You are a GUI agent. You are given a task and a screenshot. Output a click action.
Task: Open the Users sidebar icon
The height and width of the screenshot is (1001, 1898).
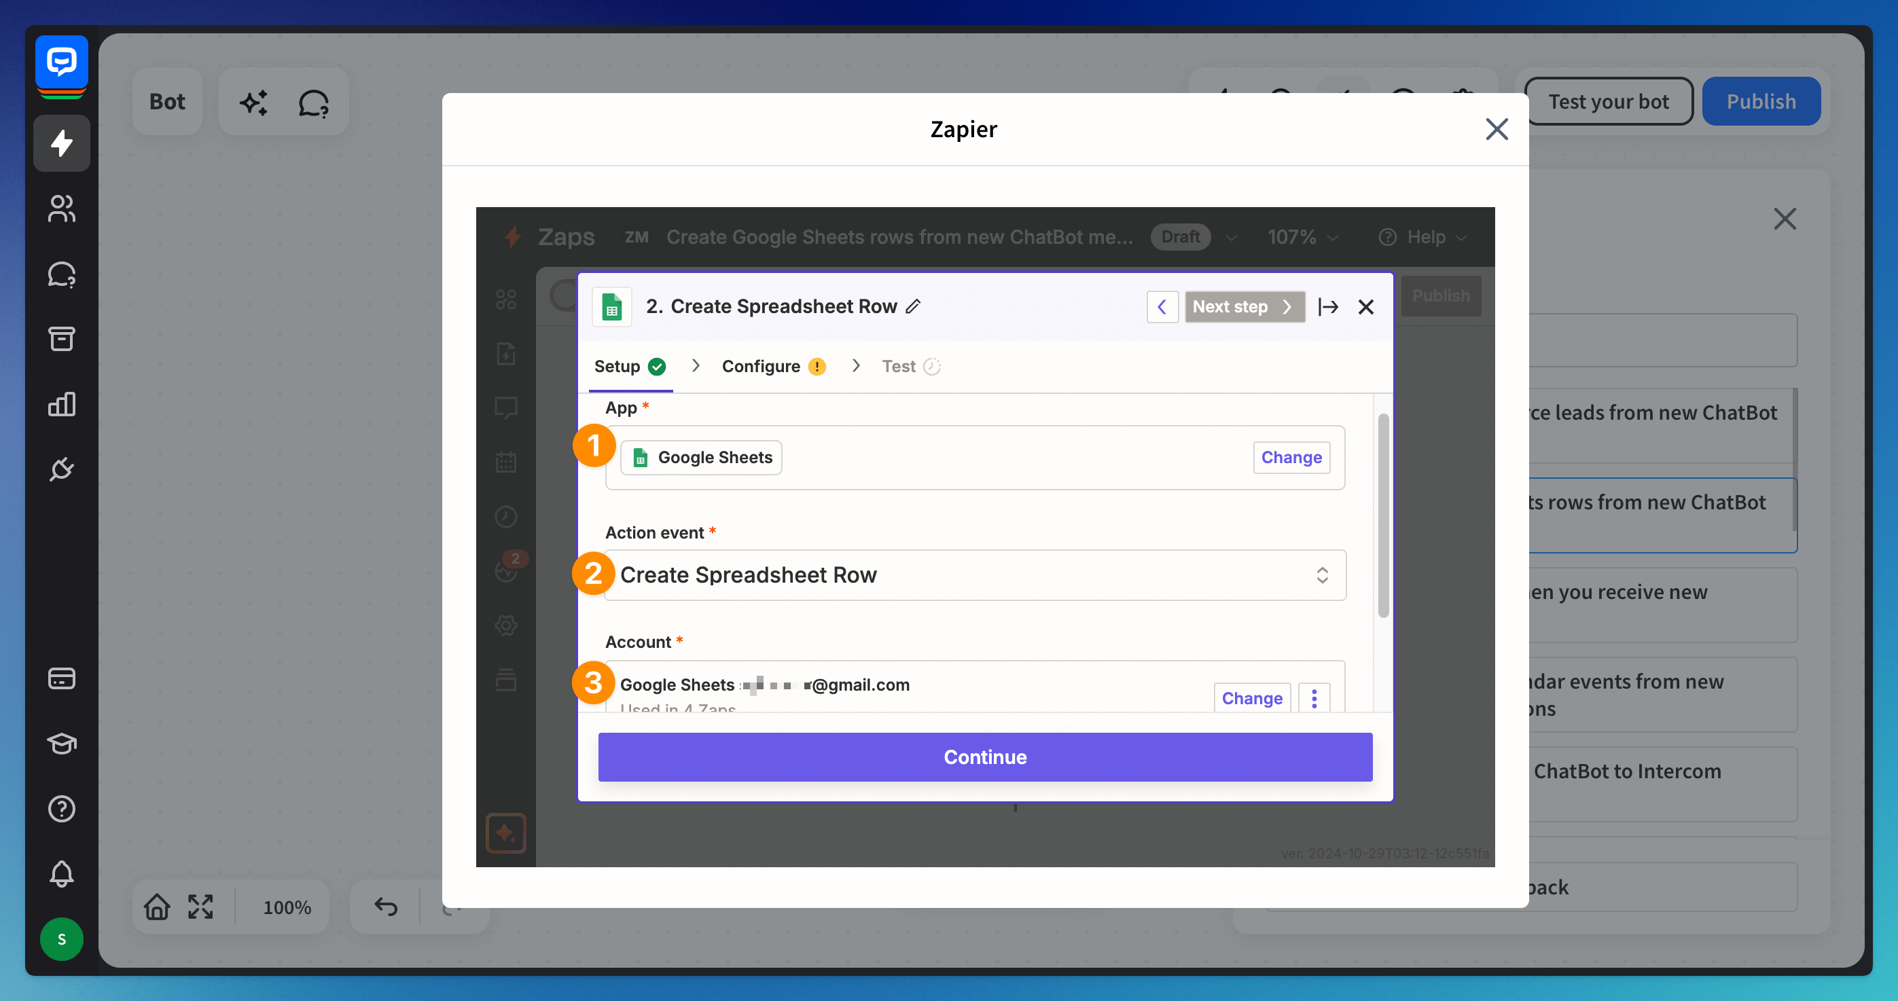[x=61, y=208]
